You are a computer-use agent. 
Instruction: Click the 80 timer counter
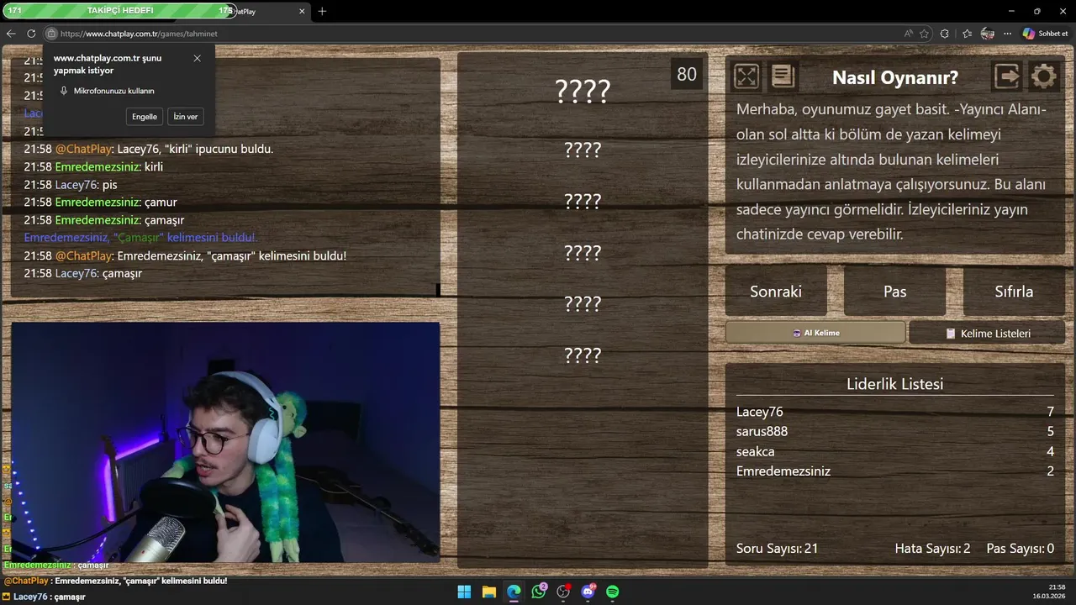[687, 74]
